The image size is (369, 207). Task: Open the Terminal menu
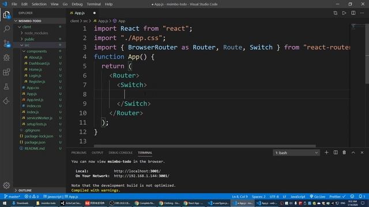[93, 4]
